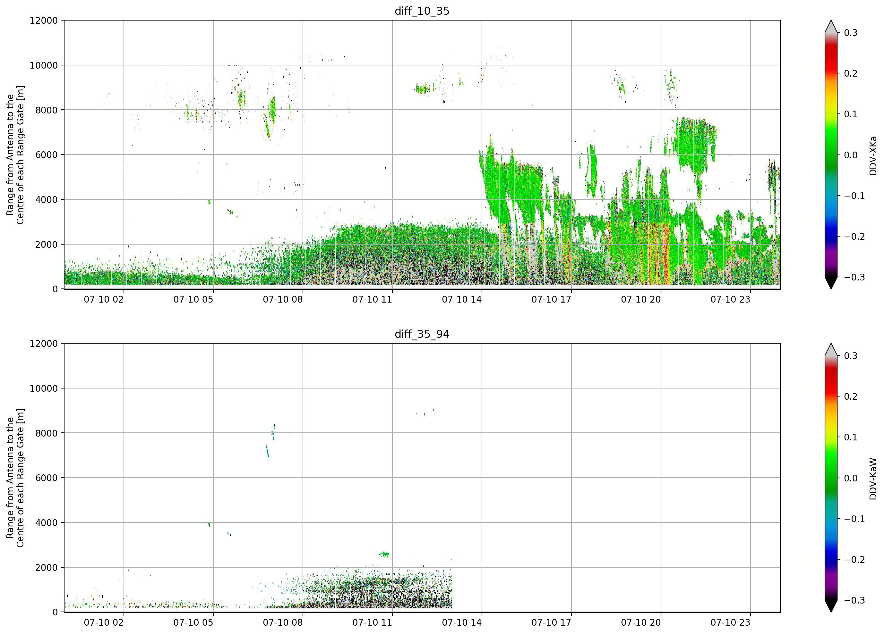The image size is (884, 634).
Task: Select the "DDV-KaW" colorbar label
Action: (873, 479)
